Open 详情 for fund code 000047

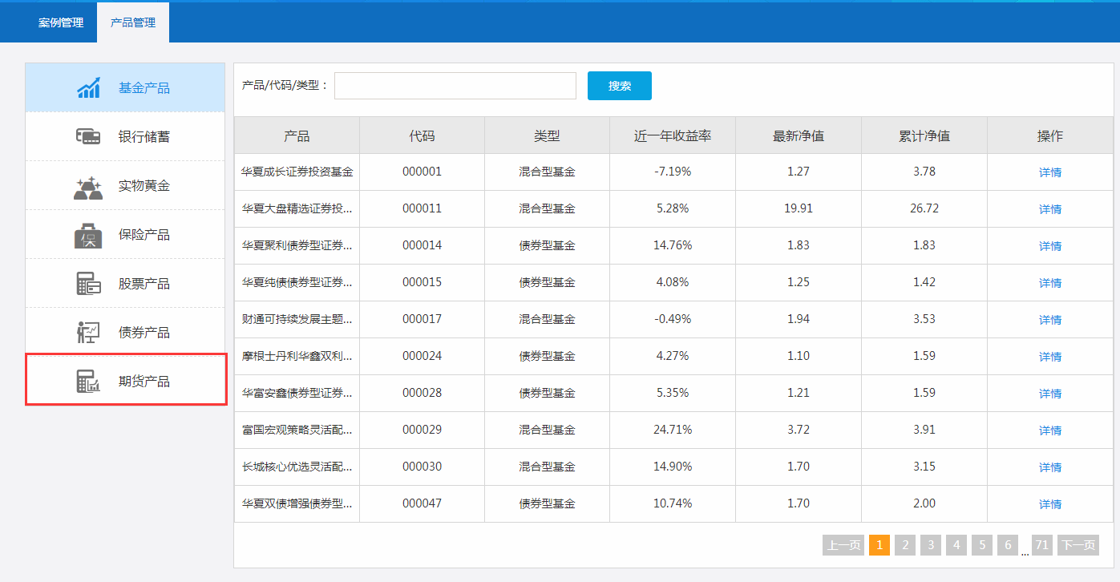tap(1049, 504)
